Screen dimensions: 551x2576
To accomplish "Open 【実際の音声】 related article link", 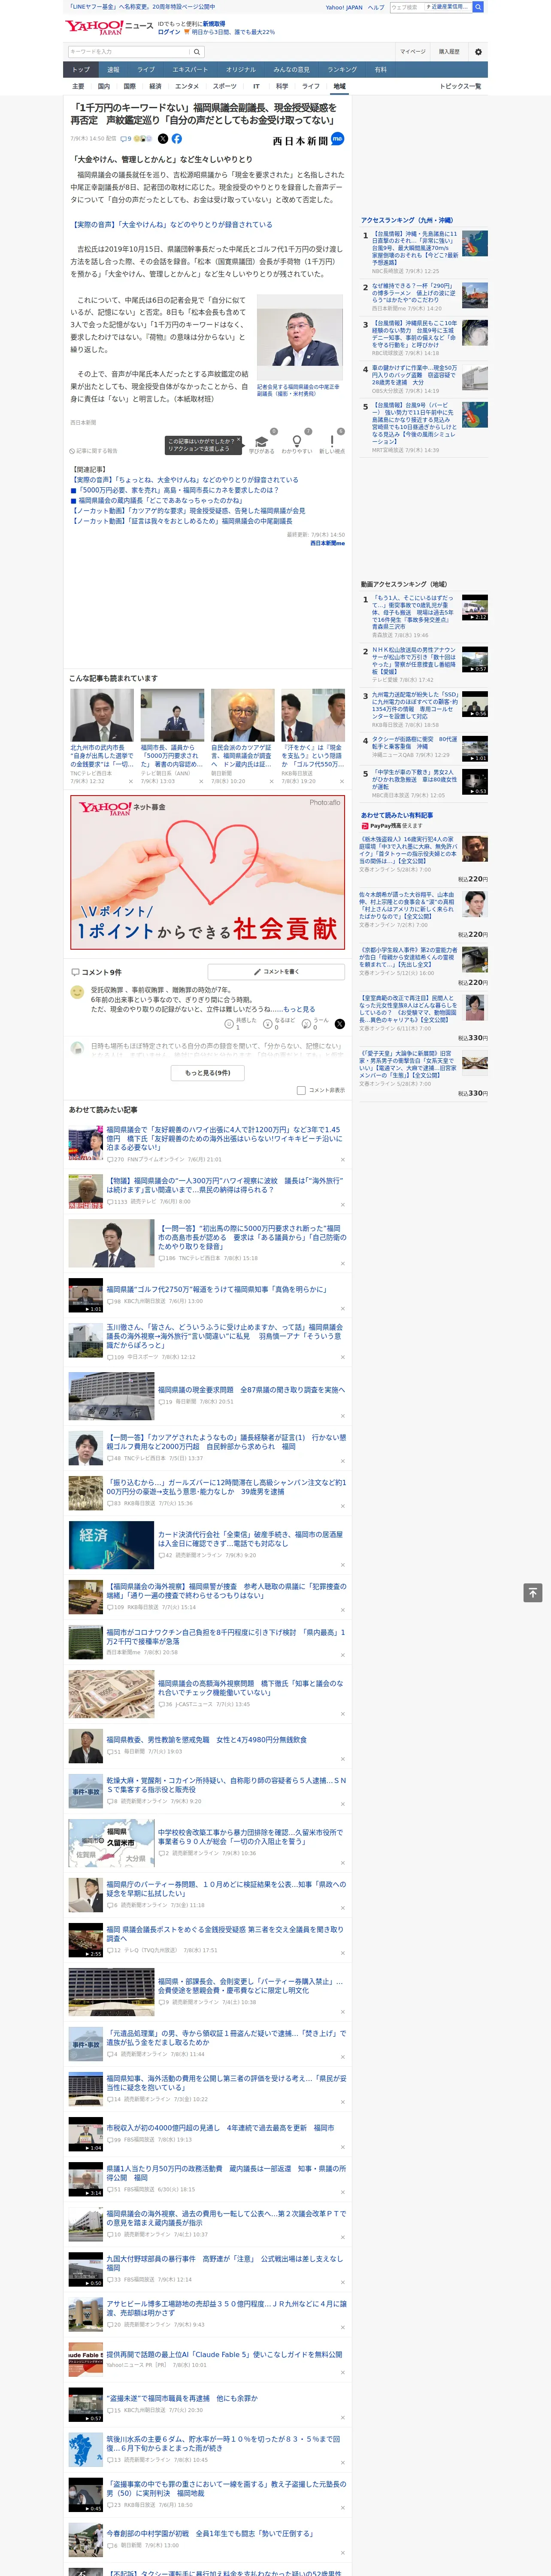I will [185, 480].
